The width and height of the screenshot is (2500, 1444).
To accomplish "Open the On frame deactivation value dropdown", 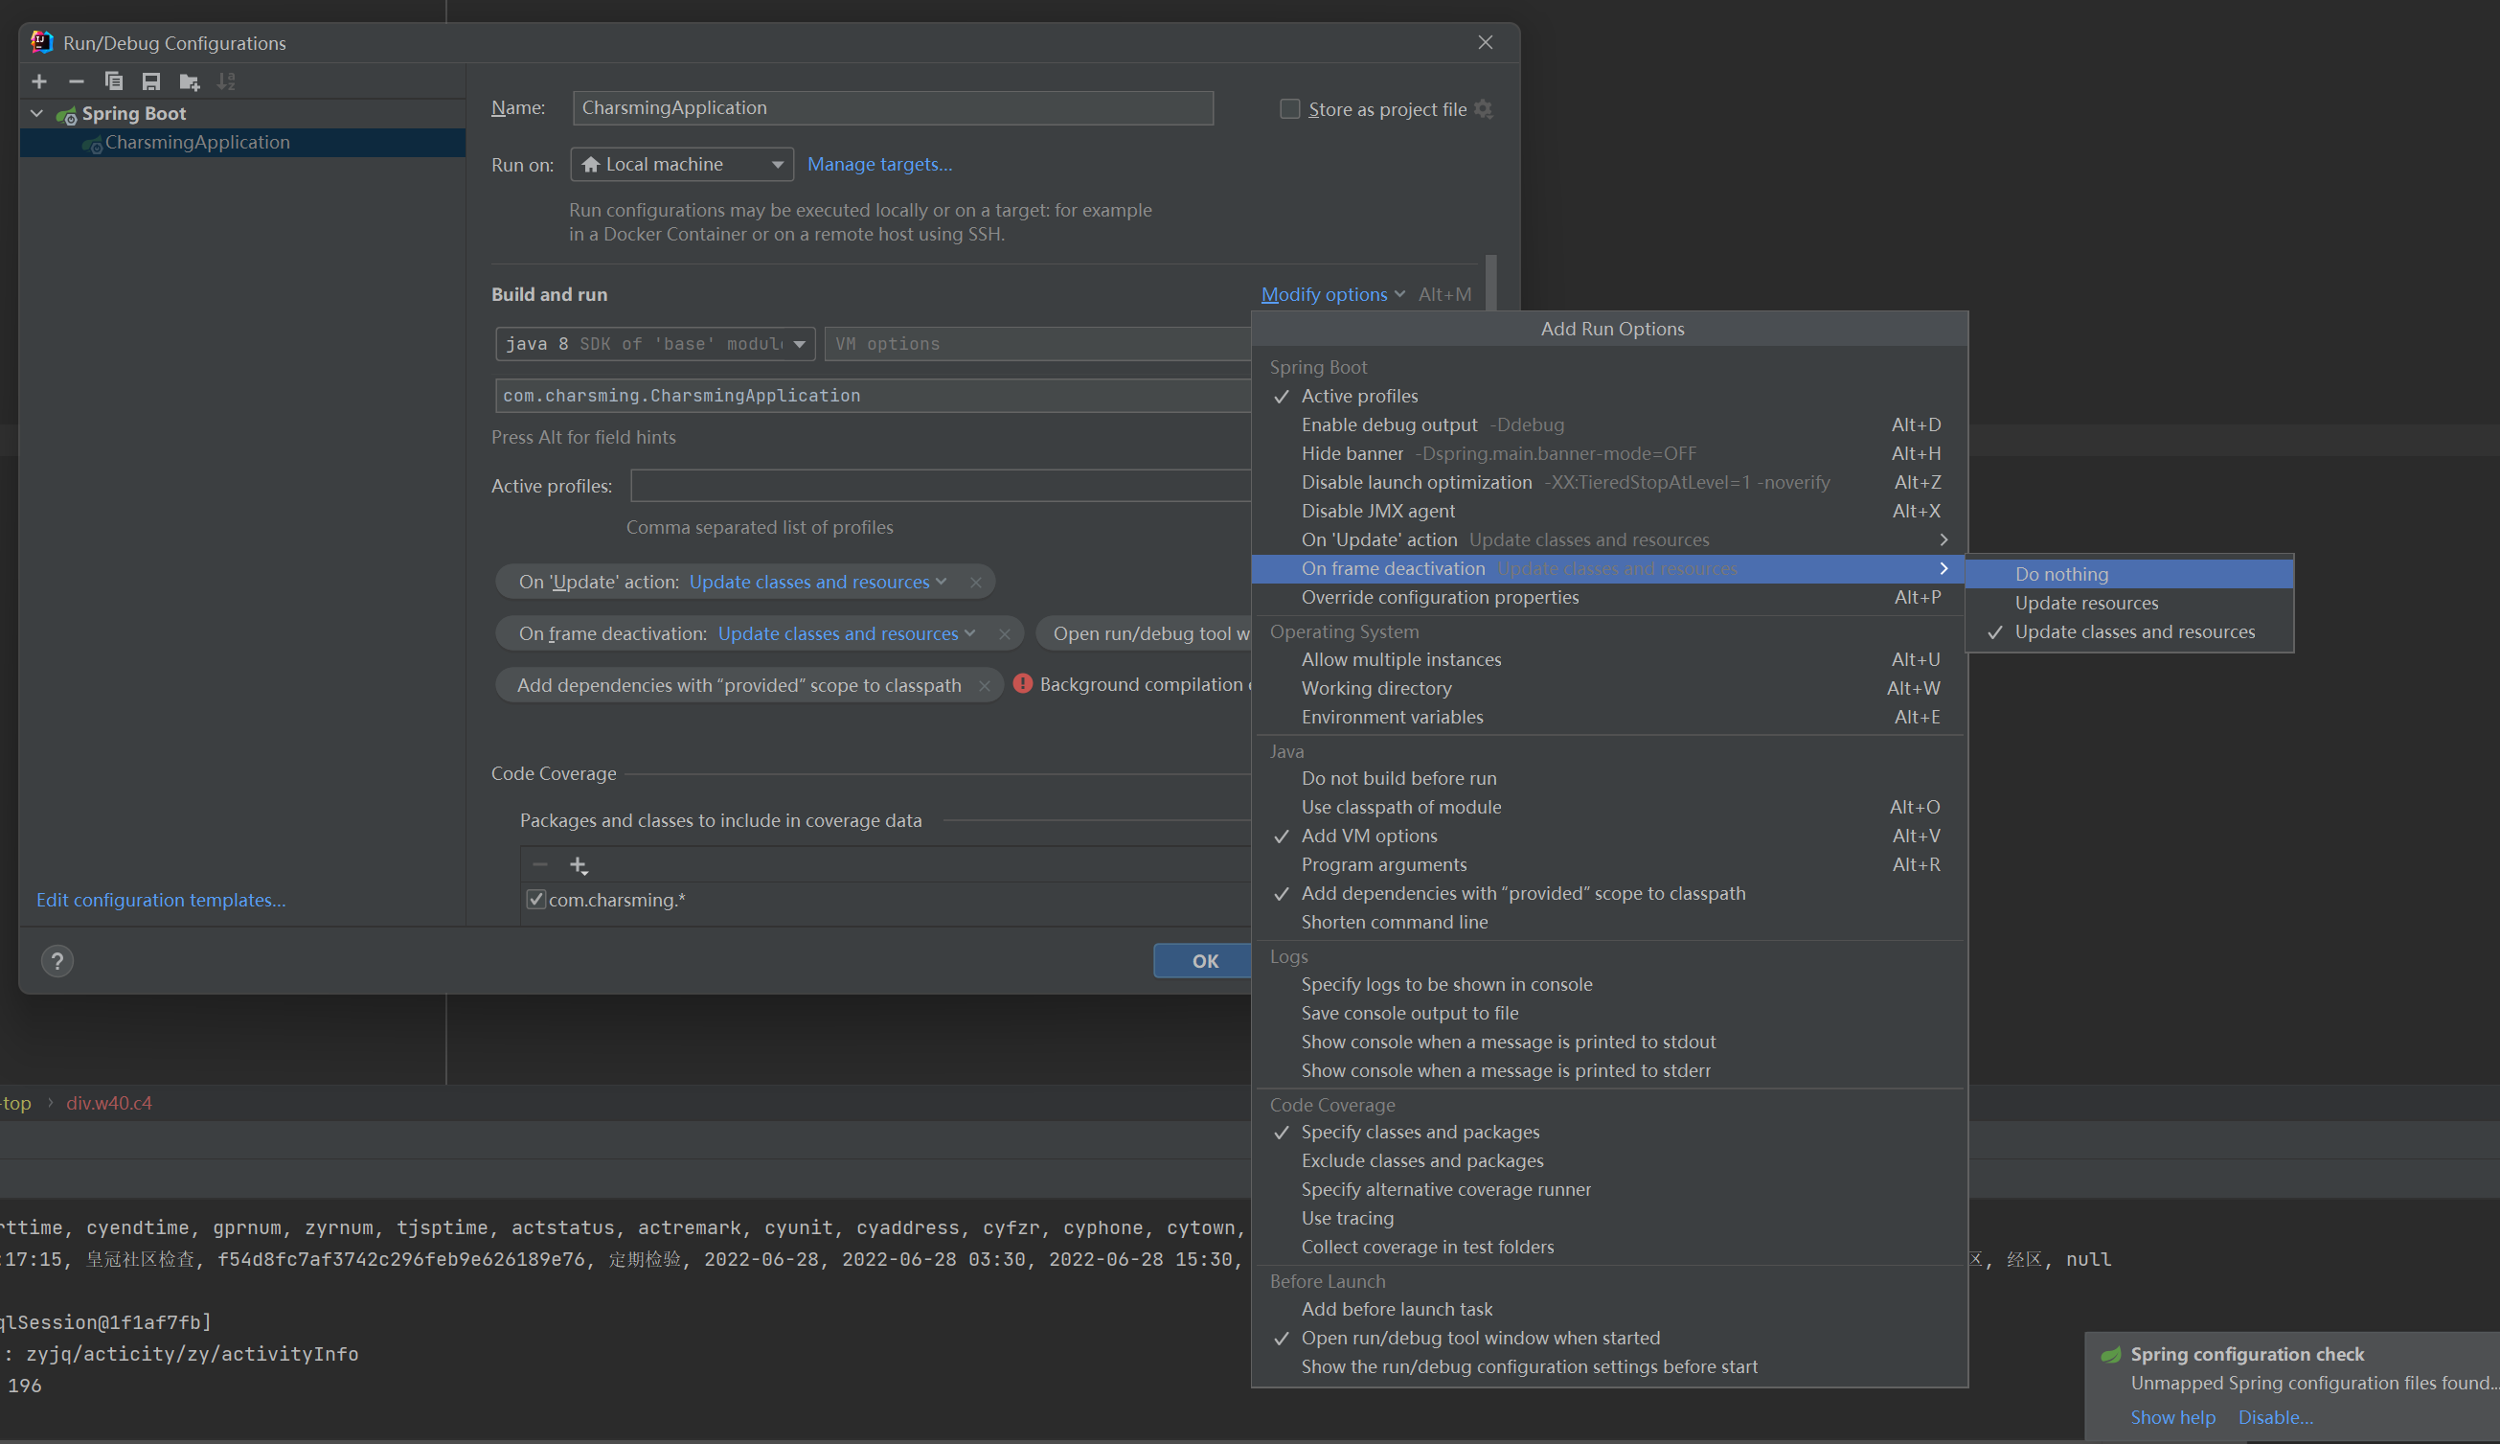I will click(x=847, y=633).
